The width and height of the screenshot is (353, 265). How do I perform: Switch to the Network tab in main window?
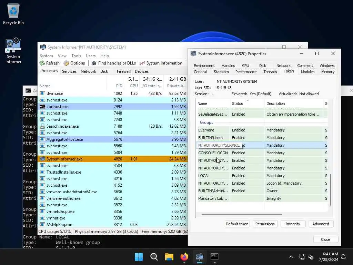(x=88, y=71)
